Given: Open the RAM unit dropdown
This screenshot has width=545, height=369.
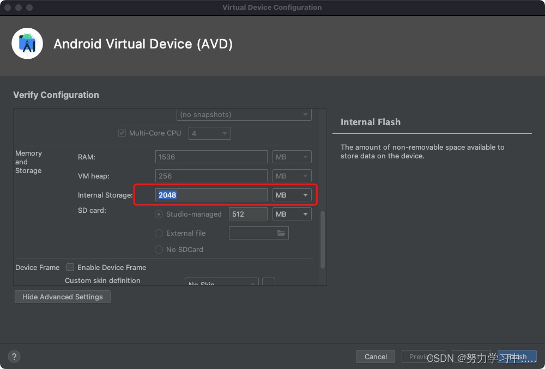Looking at the screenshot, I should [x=292, y=157].
